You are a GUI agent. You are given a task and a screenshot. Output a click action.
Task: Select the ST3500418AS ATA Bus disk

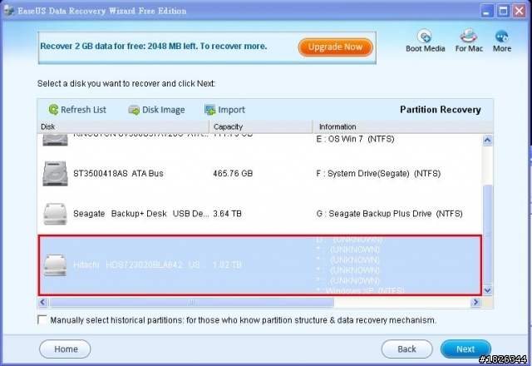click(x=259, y=174)
